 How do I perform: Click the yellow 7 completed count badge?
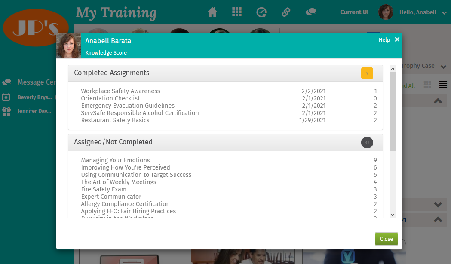pyautogui.click(x=367, y=73)
